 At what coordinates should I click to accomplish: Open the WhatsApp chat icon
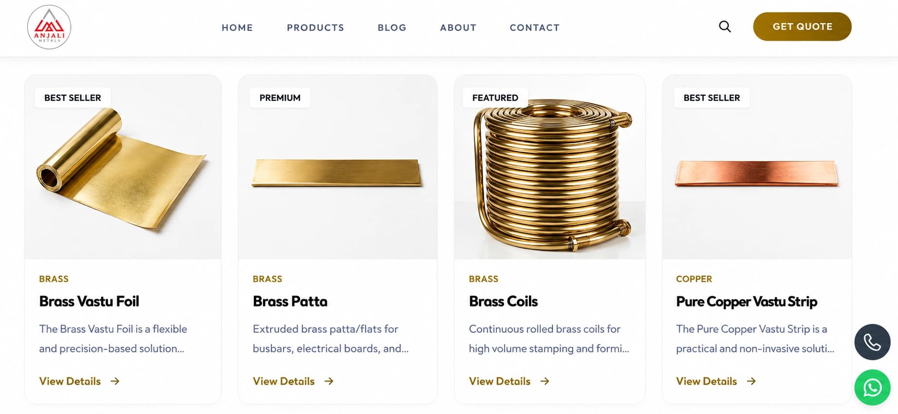(x=872, y=387)
